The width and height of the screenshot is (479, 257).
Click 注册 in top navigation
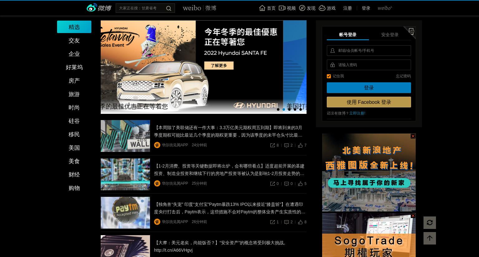(x=347, y=8)
